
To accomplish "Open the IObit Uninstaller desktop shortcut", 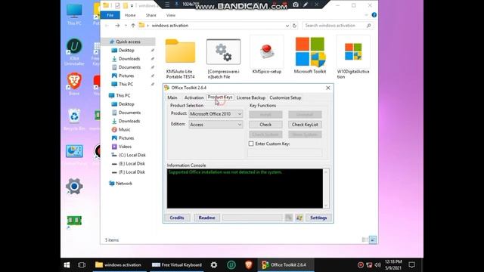I will 74,51.
